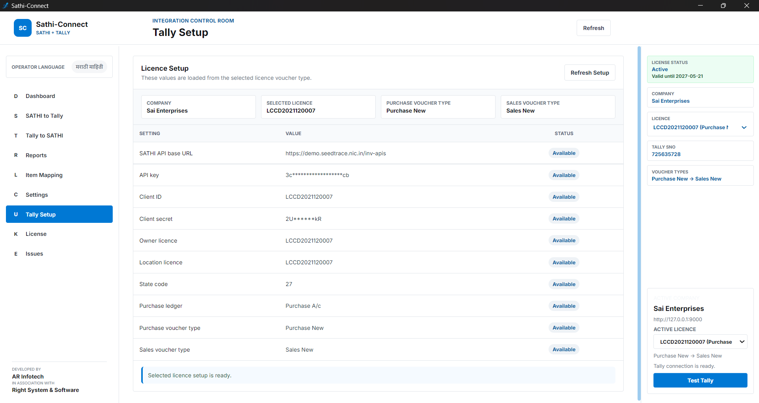Click the Selected Licence LCCD2021120007 card

318,107
